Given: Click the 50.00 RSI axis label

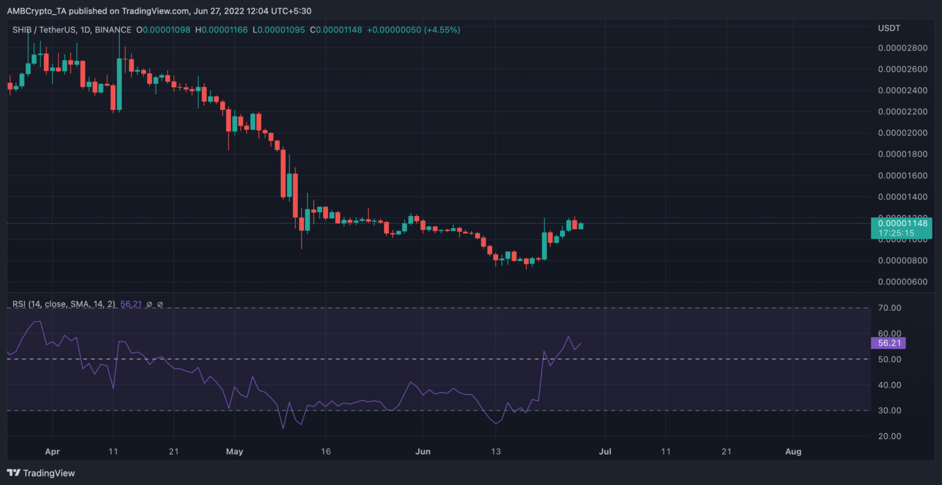Looking at the screenshot, I should (889, 359).
